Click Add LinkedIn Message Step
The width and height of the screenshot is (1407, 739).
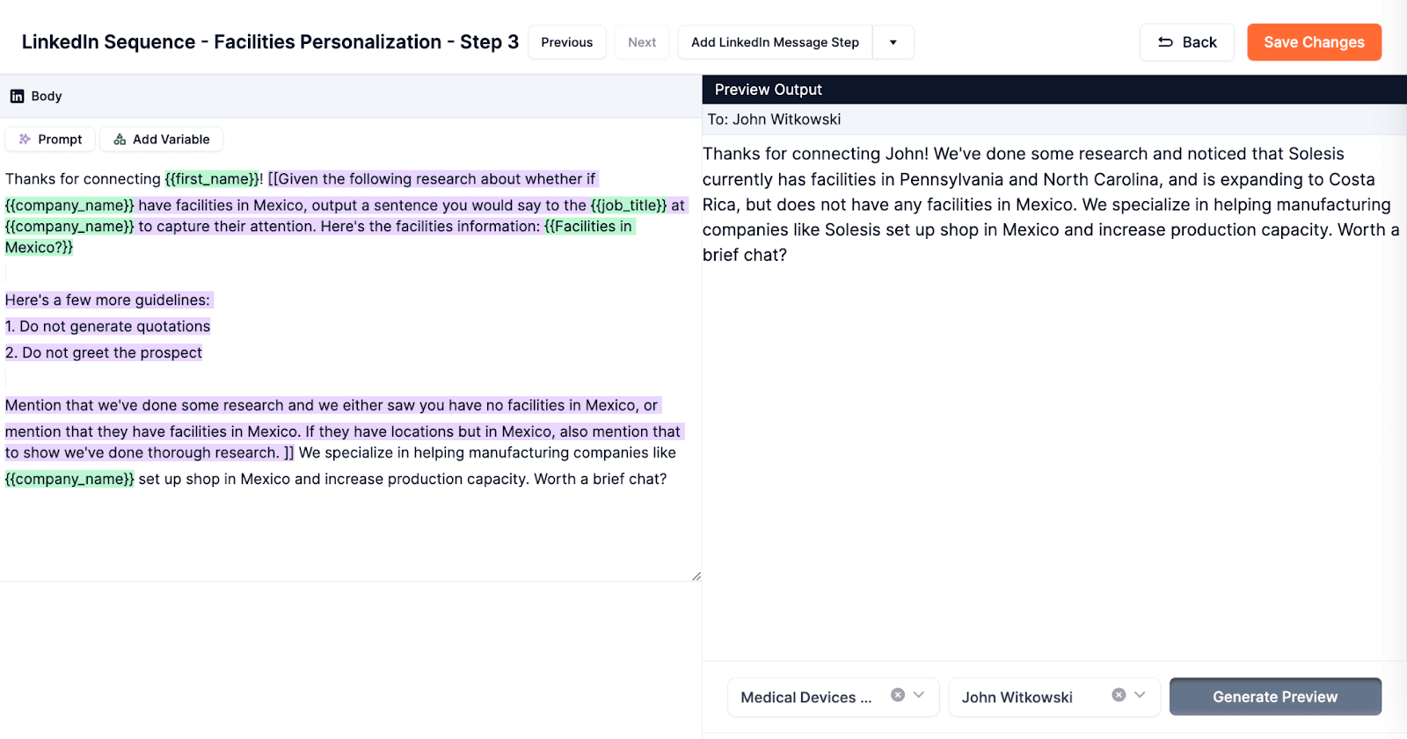click(775, 42)
